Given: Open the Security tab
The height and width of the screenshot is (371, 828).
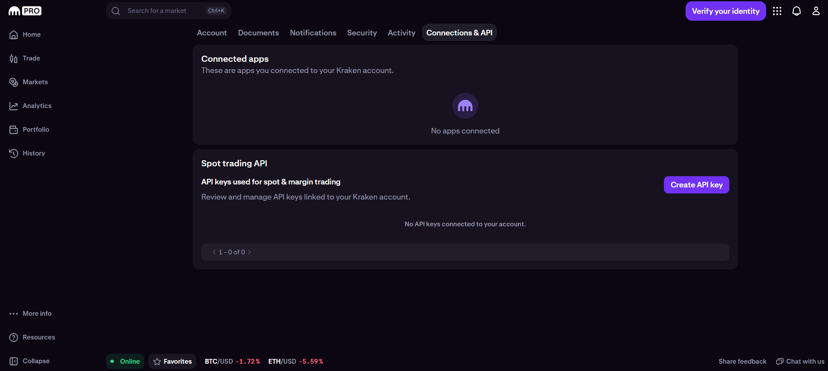Looking at the screenshot, I should [x=362, y=33].
